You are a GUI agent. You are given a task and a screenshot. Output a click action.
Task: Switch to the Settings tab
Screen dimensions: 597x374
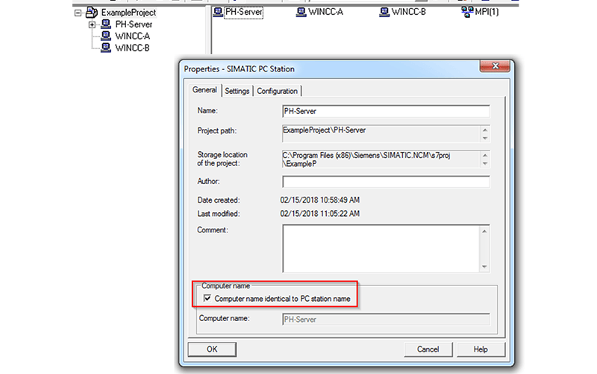pyautogui.click(x=237, y=91)
